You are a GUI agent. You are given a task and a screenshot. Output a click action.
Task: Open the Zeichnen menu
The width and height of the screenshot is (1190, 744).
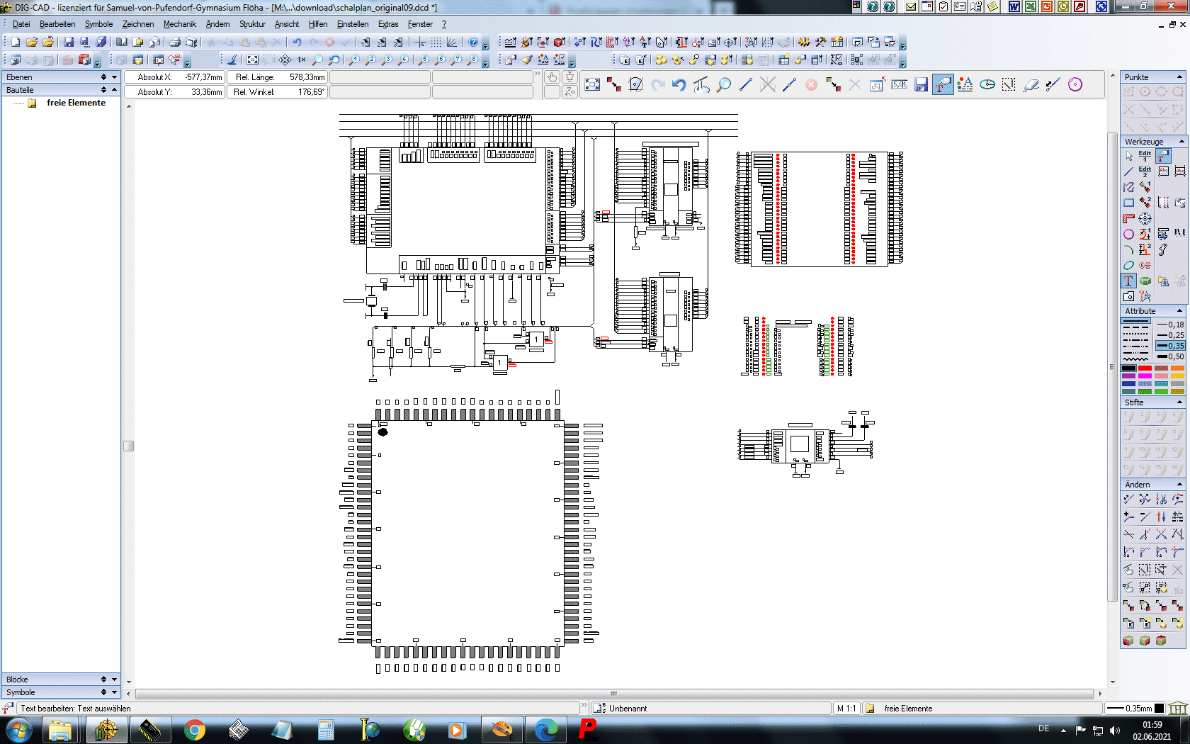pyautogui.click(x=138, y=24)
